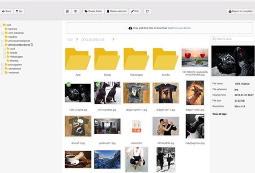Select black-and-white hands photo thumbnail
The image size is (255, 173).
click(x=195, y=126)
